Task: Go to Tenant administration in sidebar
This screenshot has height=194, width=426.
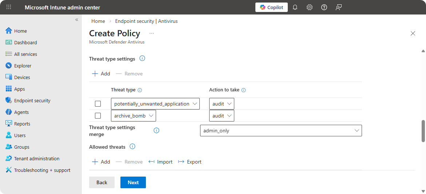Action: coord(36,158)
